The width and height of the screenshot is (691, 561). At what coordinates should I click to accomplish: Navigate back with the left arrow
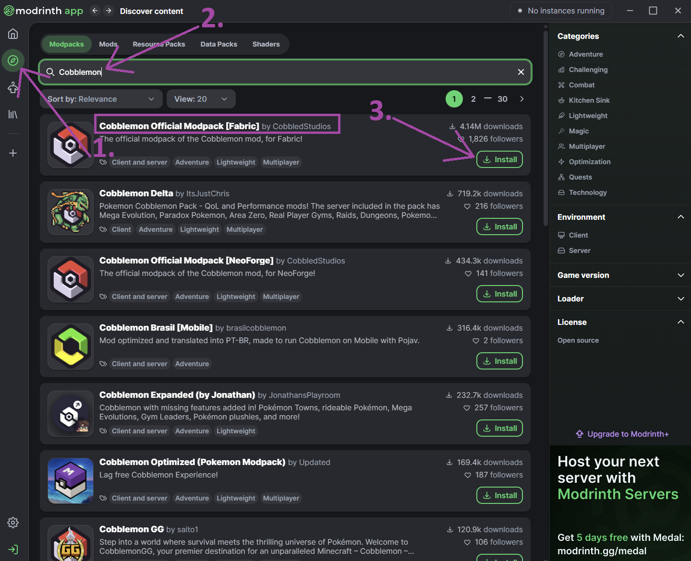tap(95, 11)
